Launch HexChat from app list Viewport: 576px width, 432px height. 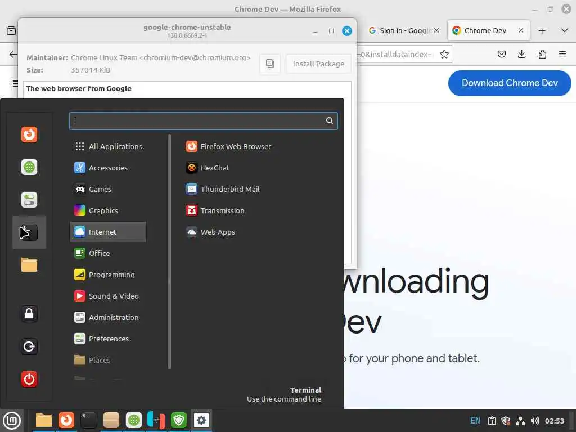pyautogui.click(x=208, y=168)
